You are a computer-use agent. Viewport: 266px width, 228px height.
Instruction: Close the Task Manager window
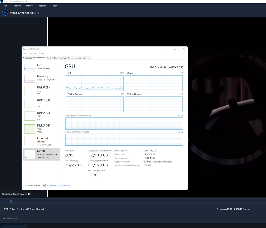pyautogui.click(x=184, y=49)
